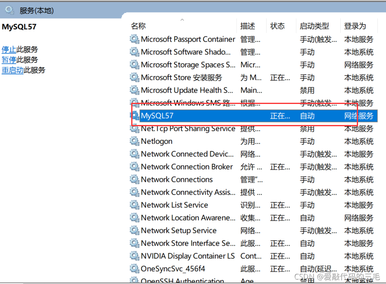Click gear icon of Network List Service
This screenshot has width=386, height=284.
click(134, 205)
